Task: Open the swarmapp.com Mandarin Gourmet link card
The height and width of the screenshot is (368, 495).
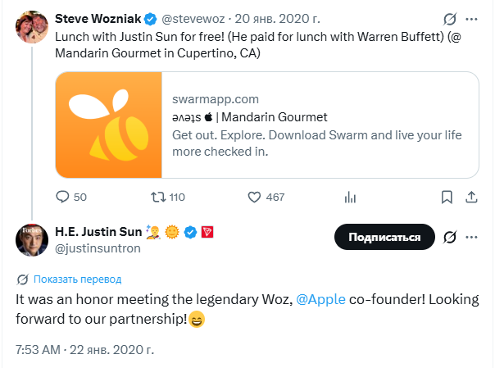Action: pyautogui.click(x=267, y=125)
